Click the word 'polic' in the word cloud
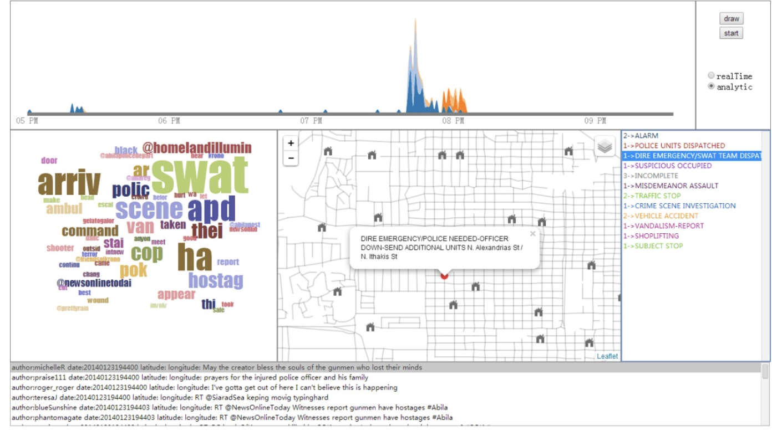The image size is (772, 431). pos(131,190)
